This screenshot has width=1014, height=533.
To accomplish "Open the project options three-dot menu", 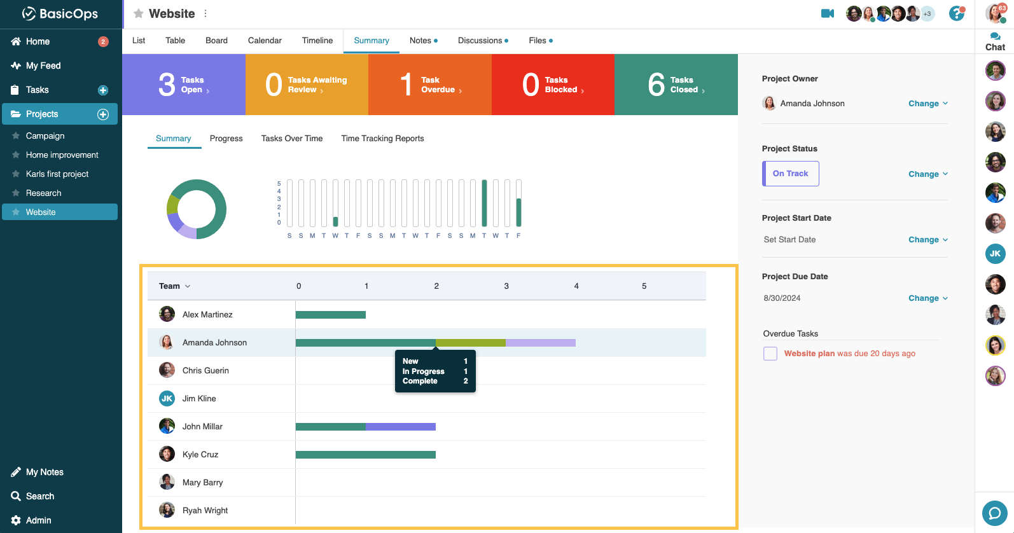I will 205,13.
